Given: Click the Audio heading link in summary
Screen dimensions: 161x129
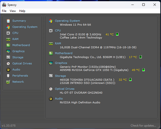Looking at the screenshot, I should pyautogui.click(x=59, y=99).
